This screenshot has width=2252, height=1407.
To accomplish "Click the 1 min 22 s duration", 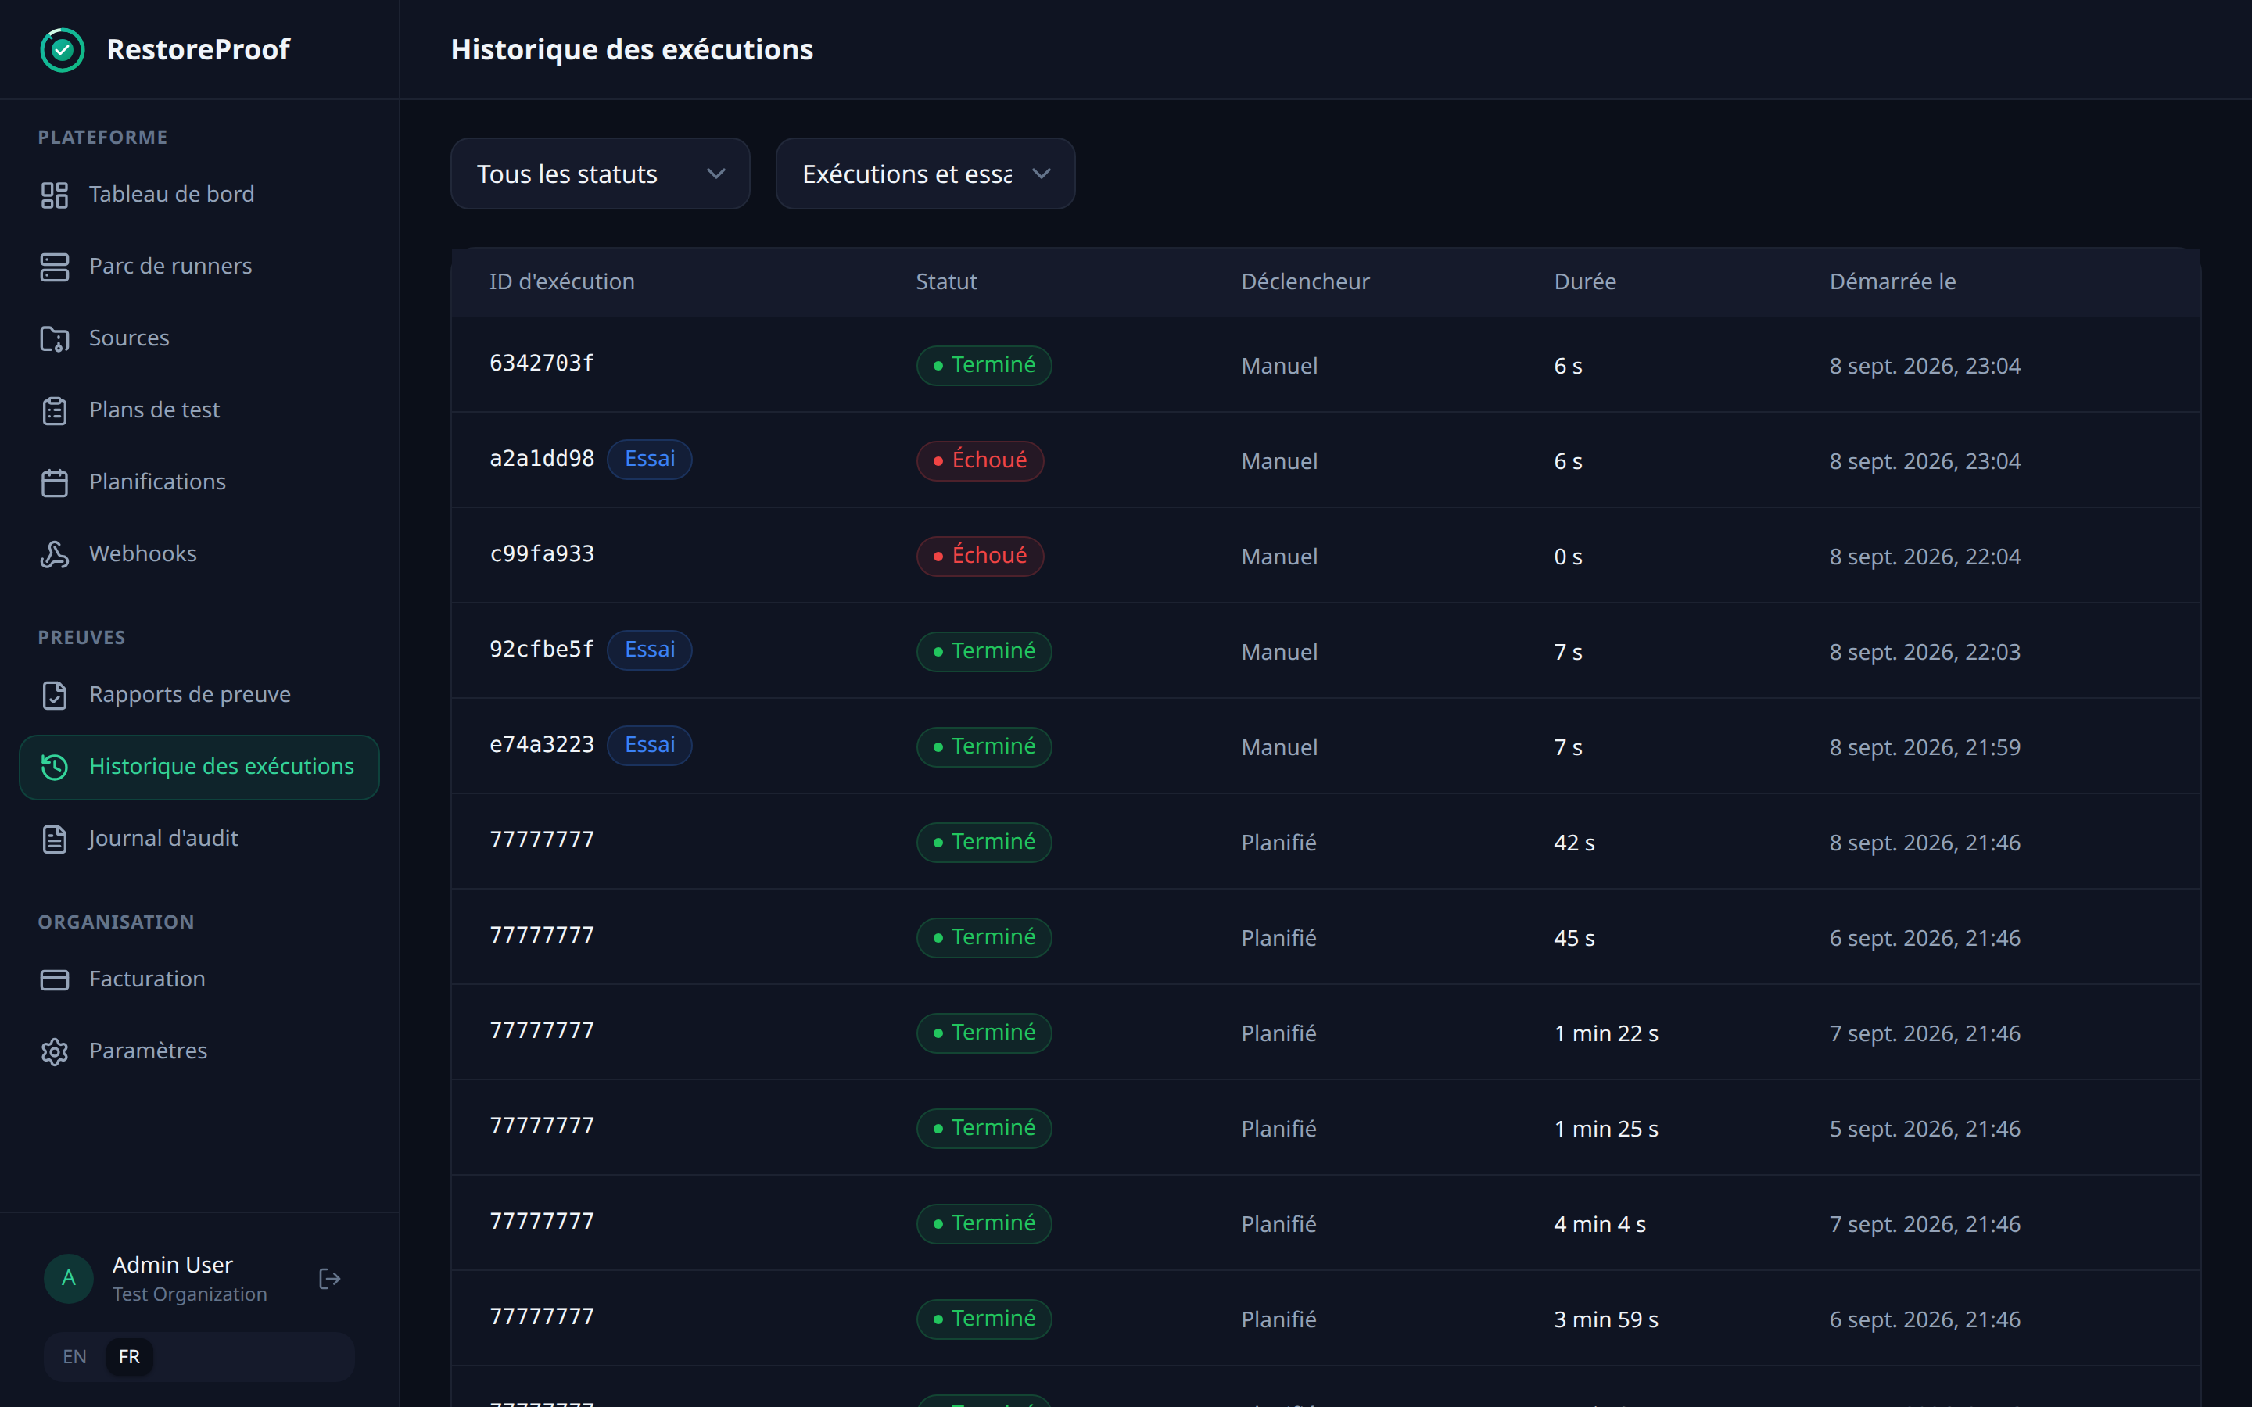I will (1606, 1034).
